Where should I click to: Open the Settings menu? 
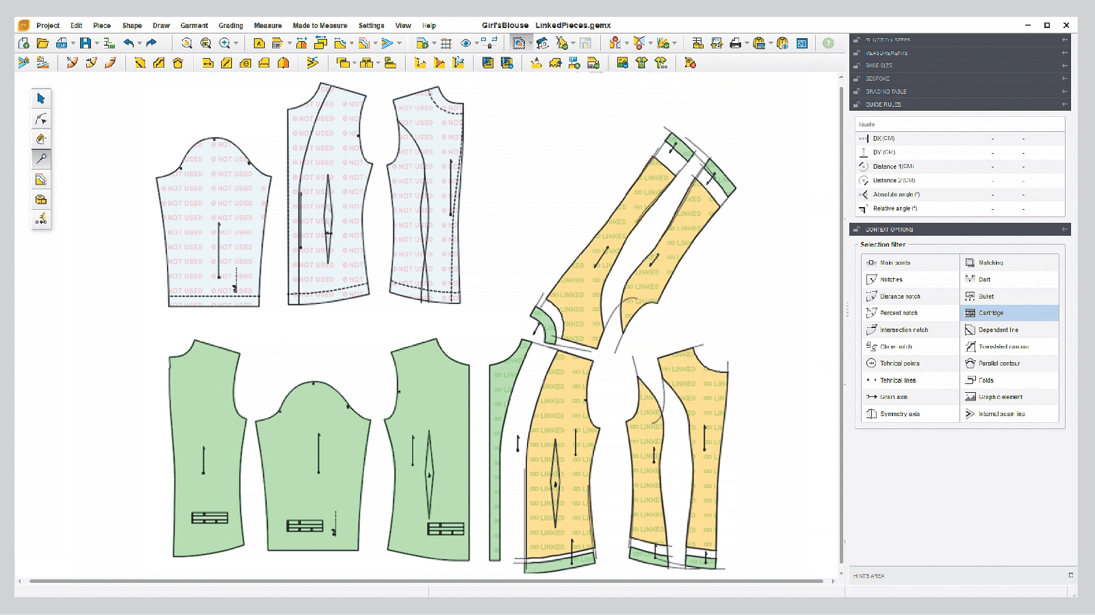point(372,25)
